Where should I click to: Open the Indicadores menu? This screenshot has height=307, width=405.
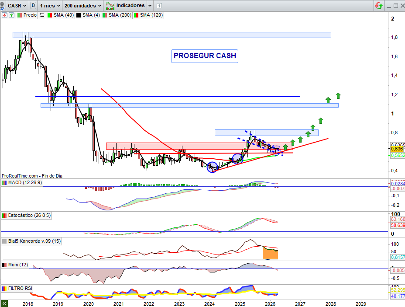pyautogui.click(x=130, y=5)
